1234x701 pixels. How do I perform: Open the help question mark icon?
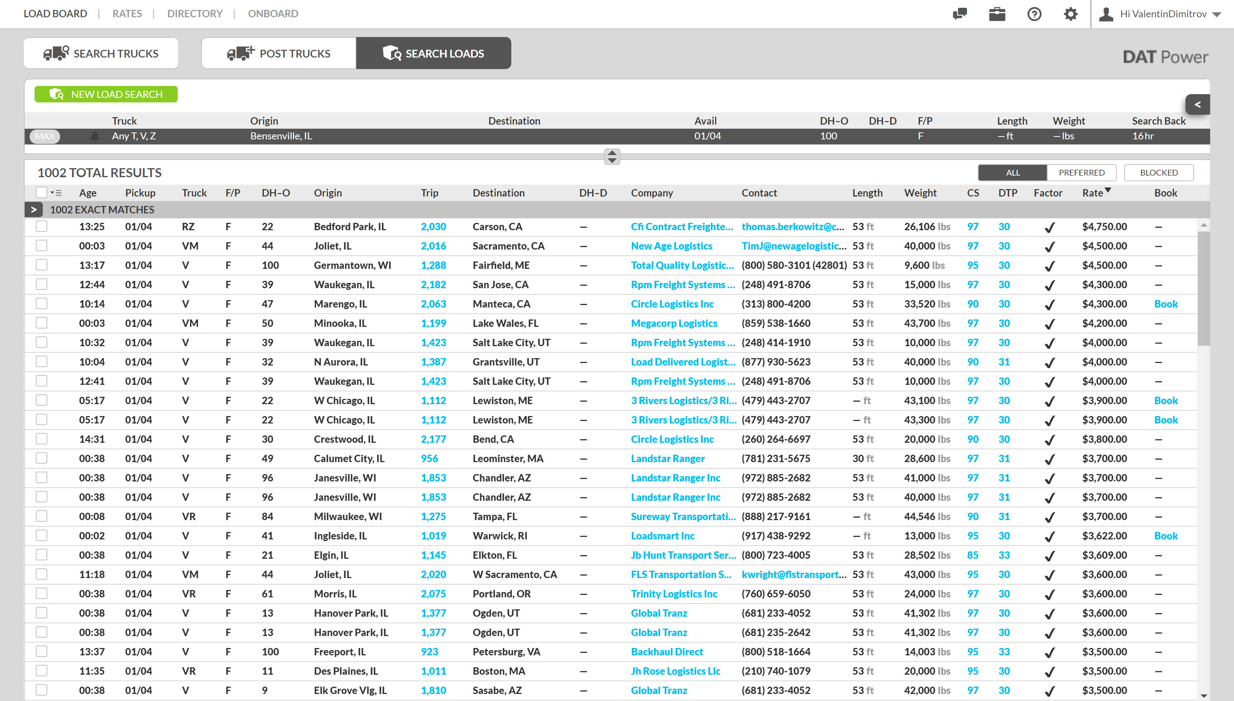pos(1034,14)
